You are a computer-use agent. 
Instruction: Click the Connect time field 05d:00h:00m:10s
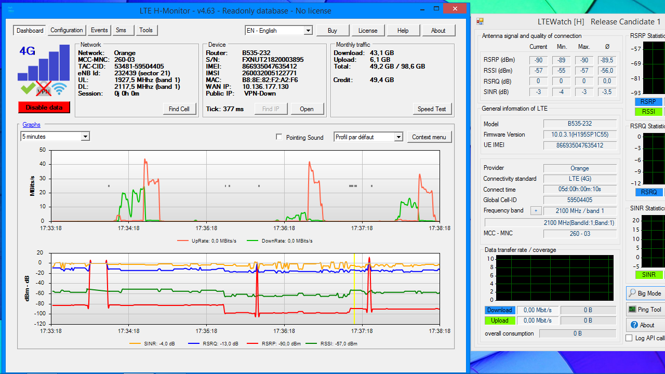coord(580,190)
